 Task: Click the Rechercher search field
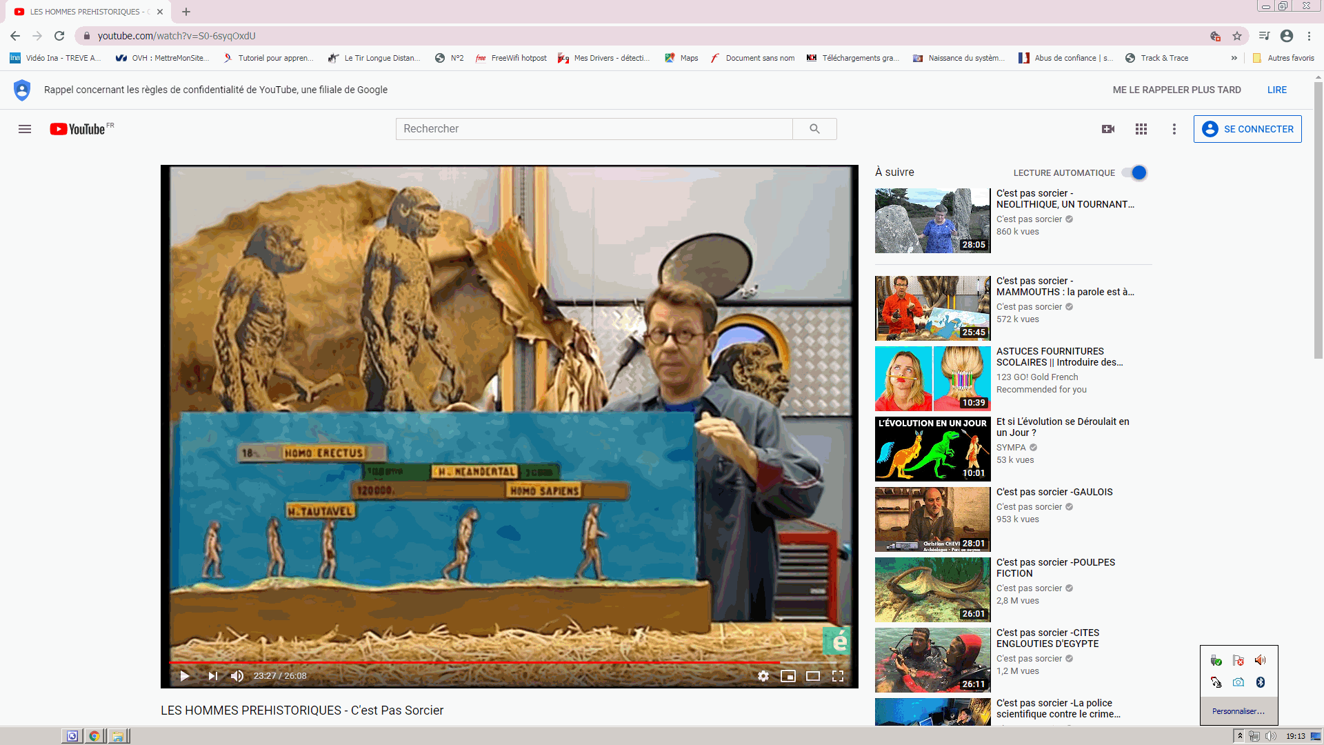[x=594, y=129]
